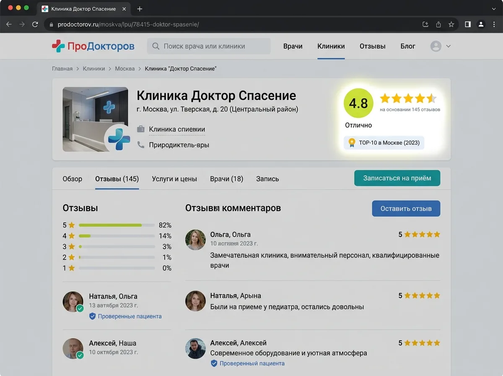Open Клиники in top navigation
503x376 pixels.
pos(331,46)
